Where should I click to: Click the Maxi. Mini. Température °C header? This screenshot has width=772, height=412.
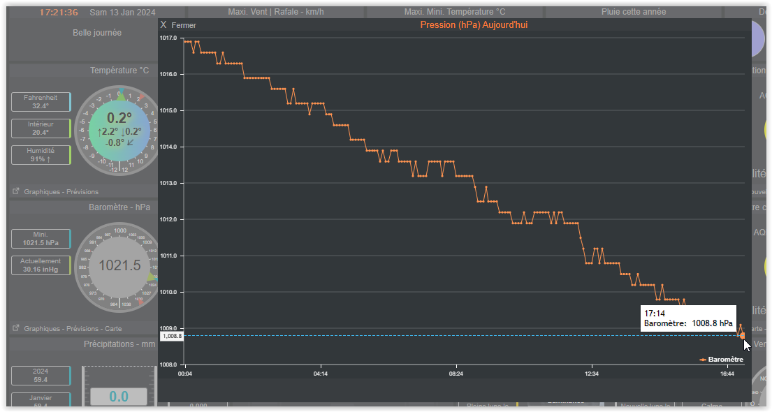(x=455, y=12)
